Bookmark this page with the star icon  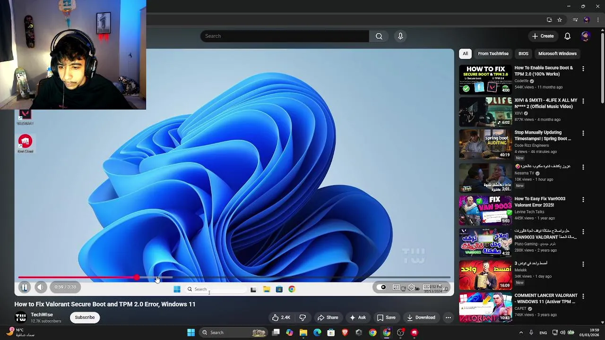coord(560,20)
